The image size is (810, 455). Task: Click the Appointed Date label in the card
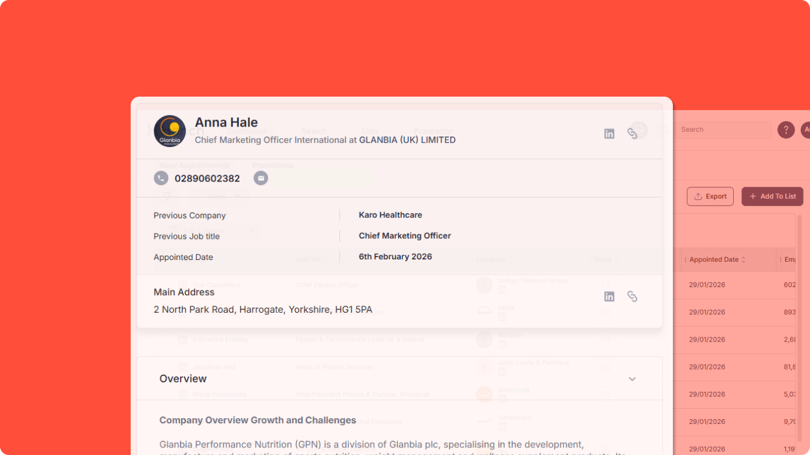tap(183, 257)
